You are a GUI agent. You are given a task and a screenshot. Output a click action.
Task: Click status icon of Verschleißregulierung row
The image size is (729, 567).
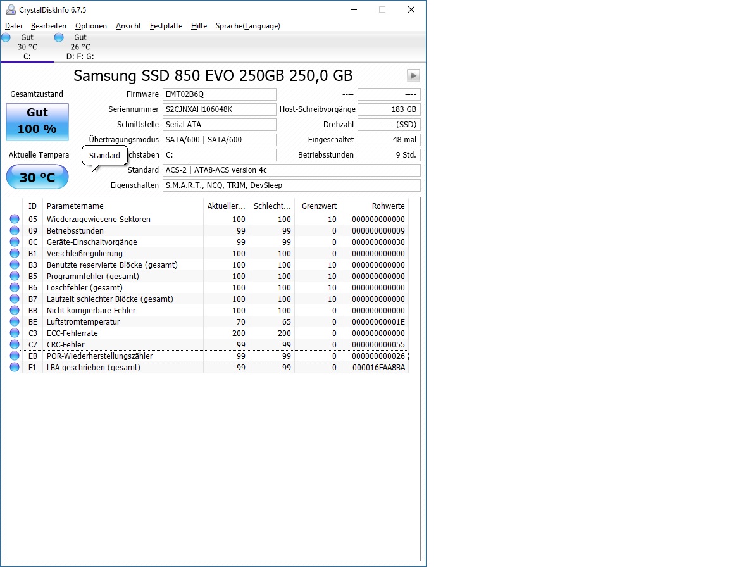(15, 253)
